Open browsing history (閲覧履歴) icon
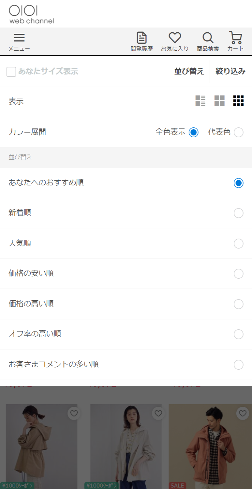Image resolution: width=252 pixels, height=489 pixels. (x=142, y=42)
